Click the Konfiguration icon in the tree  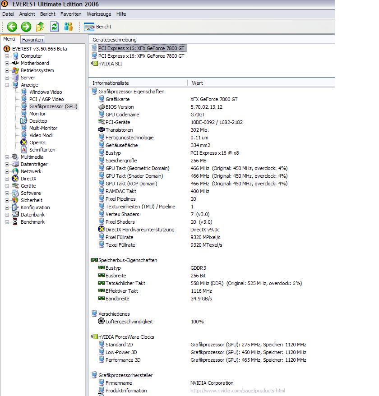pos(15,207)
